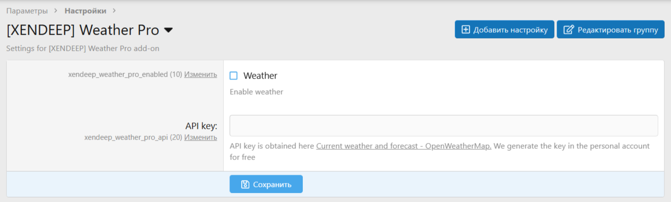Enable the Weather checkbox
The image size is (671, 202).
(x=234, y=76)
